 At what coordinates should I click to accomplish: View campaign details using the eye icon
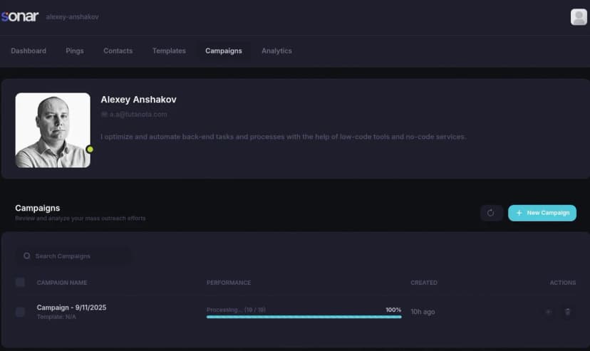[x=548, y=312]
